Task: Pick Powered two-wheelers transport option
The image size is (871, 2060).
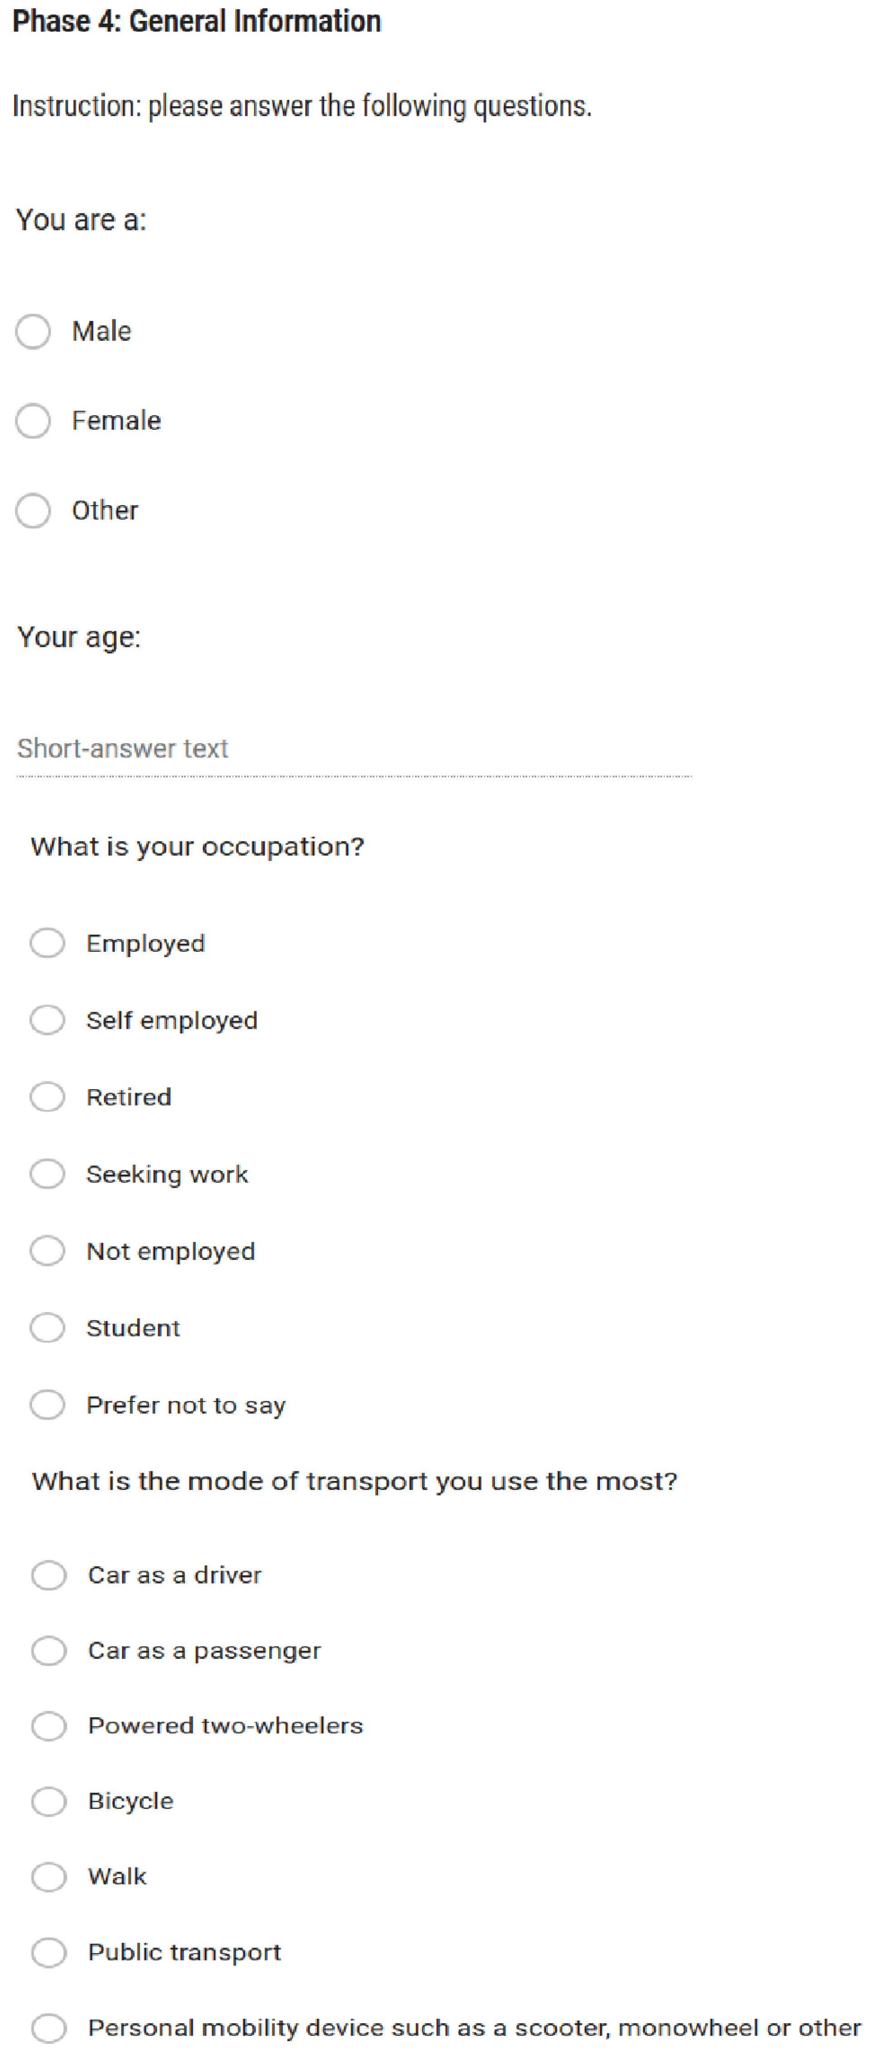Action: coord(49,1726)
